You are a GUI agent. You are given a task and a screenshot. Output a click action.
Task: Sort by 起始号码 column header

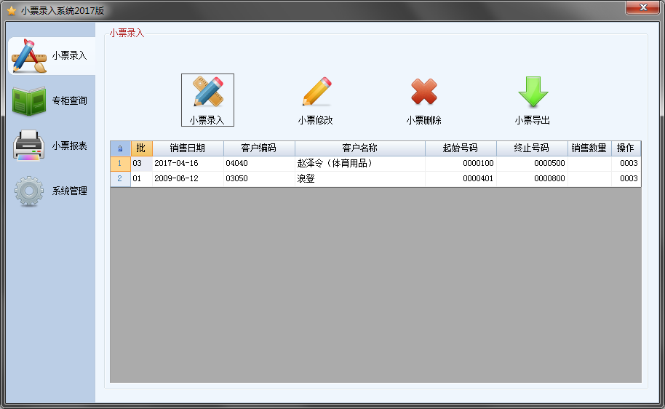click(461, 148)
